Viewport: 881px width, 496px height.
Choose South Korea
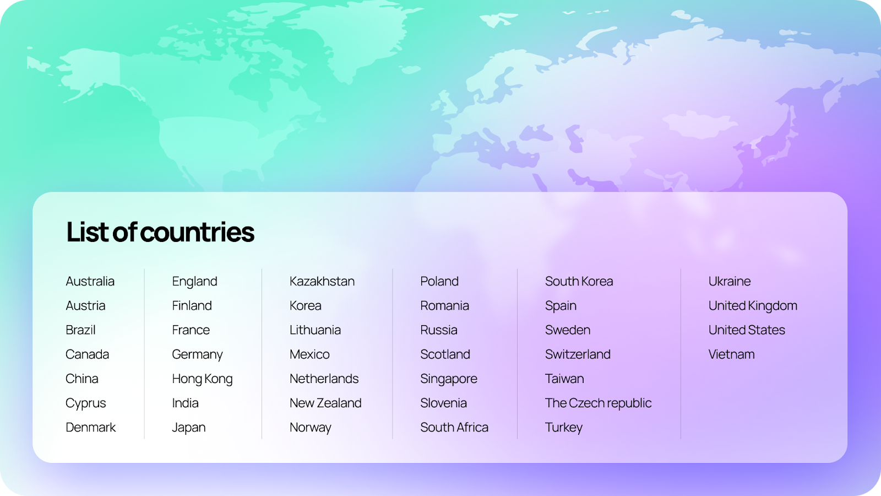pyautogui.click(x=579, y=281)
